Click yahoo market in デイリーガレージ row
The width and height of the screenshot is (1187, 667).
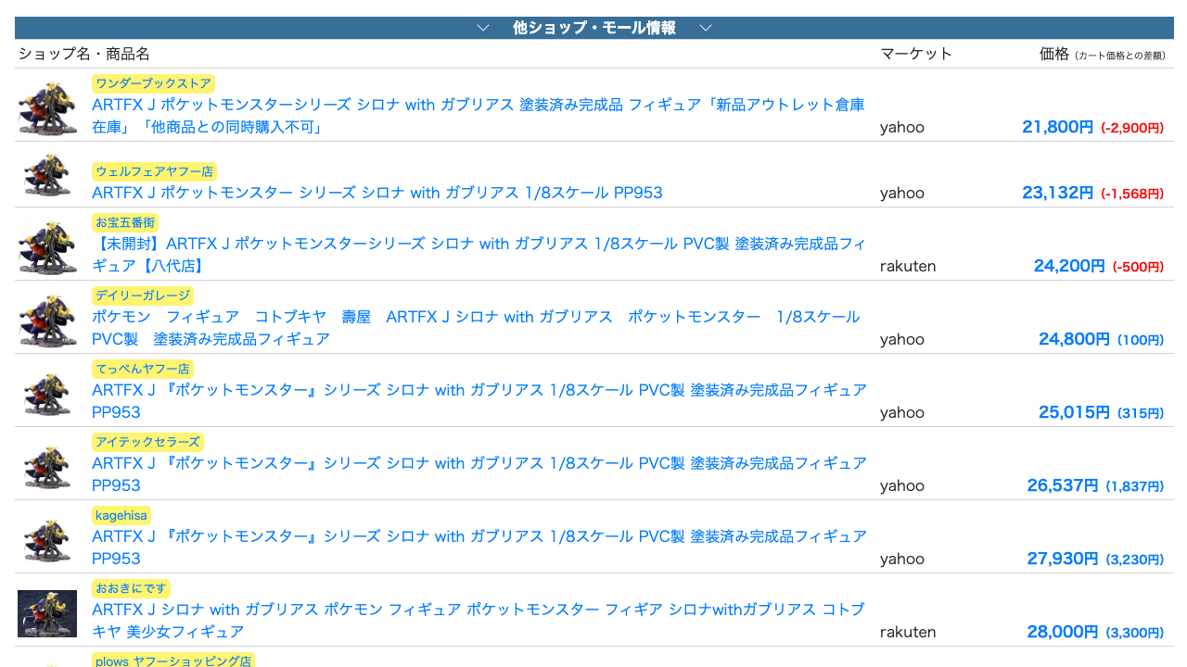tap(902, 339)
